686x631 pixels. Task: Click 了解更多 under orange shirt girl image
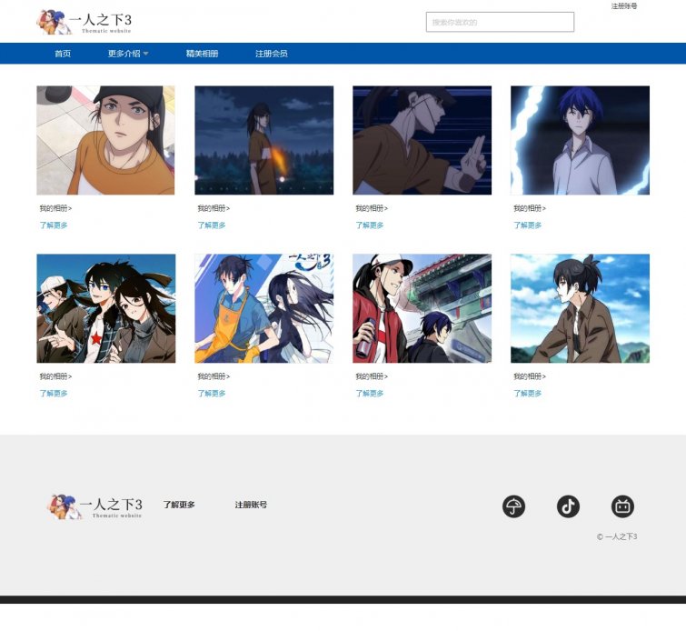(x=54, y=225)
